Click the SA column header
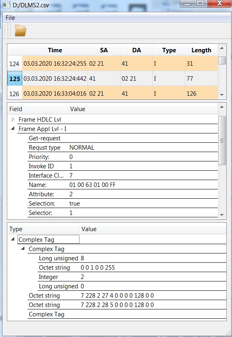This screenshot has width=232, height=337. point(104,50)
